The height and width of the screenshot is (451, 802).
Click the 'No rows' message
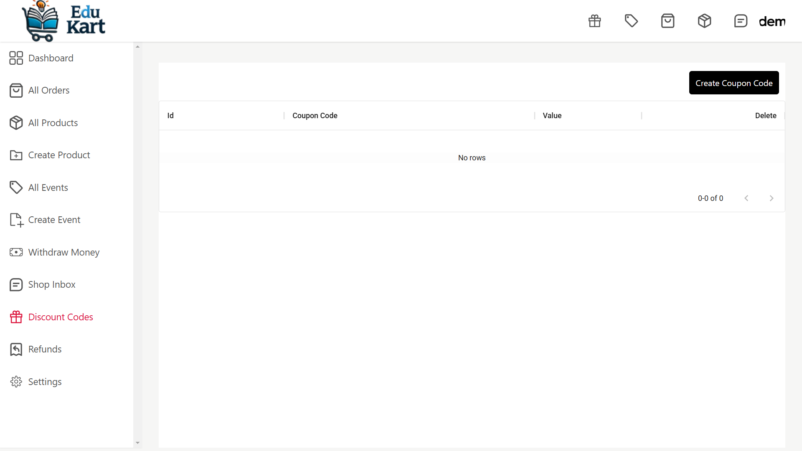tap(472, 158)
